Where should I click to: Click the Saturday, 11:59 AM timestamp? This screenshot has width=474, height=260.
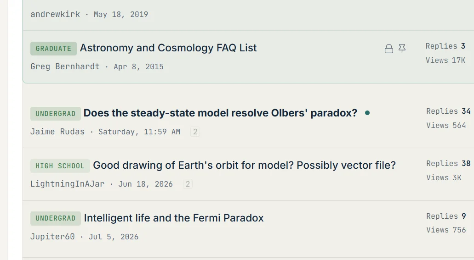(139, 132)
